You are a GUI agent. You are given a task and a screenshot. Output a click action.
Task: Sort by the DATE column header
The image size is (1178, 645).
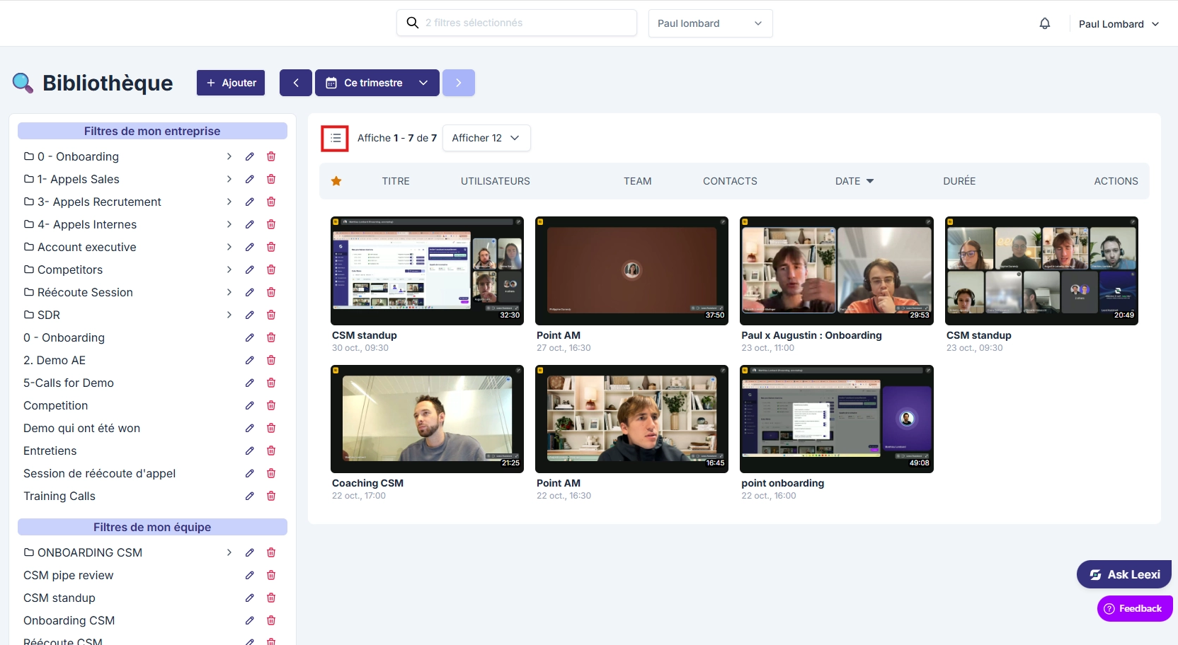click(854, 181)
